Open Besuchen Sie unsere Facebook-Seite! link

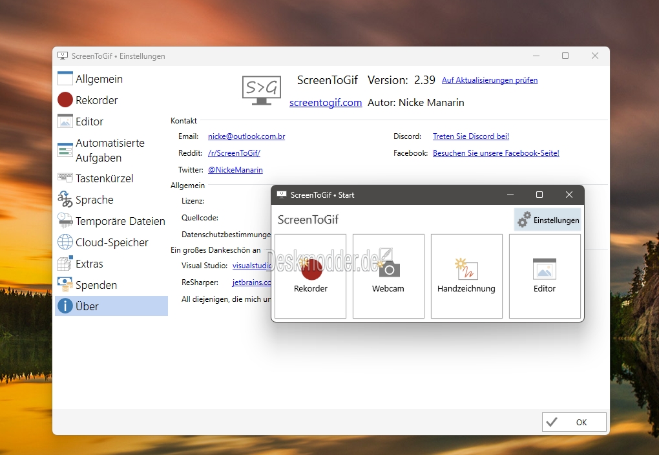[x=496, y=153]
